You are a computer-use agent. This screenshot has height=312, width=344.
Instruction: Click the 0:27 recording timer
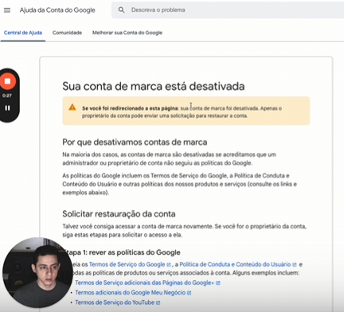7,96
